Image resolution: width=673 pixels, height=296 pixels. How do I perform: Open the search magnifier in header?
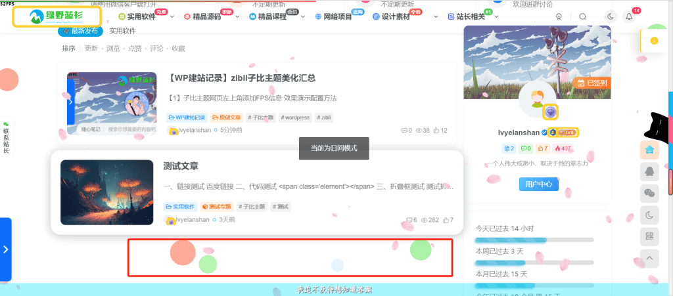pyautogui.click(x=582, y=16)
